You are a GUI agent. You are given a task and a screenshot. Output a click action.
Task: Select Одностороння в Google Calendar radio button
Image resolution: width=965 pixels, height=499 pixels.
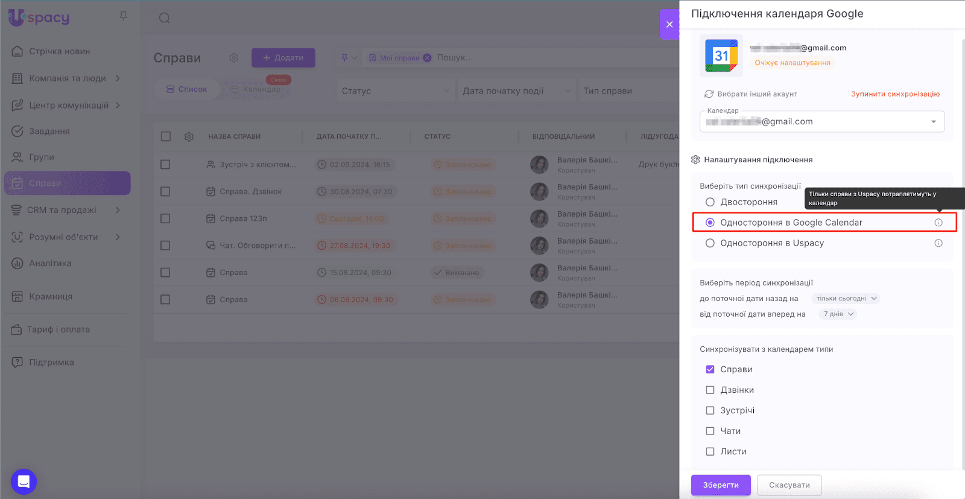coord(710,223)
